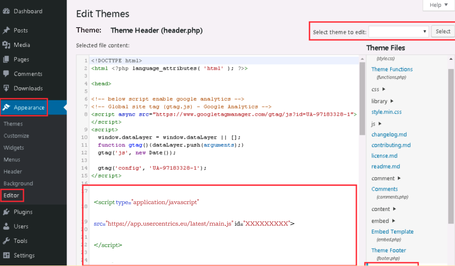The image size is (455, 266).
Task: Open contributing.md file
Action: [x=391, y=145]
